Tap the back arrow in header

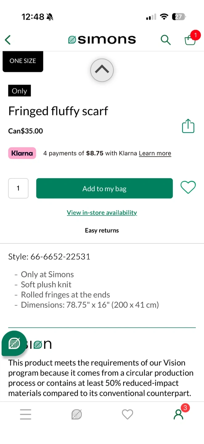(8, 40)
